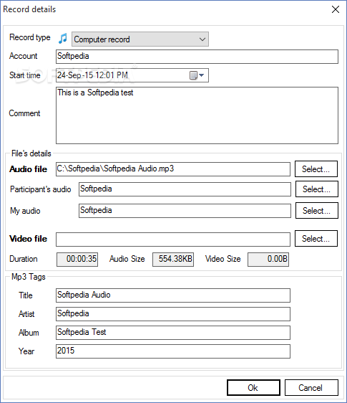Screen dimensions: 347x403
Task: Close the Record details dialog
Action: [336, 9]
